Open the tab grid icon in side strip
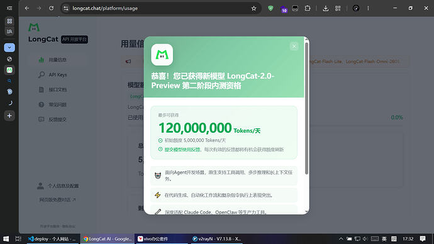 [x=9, y=21]
